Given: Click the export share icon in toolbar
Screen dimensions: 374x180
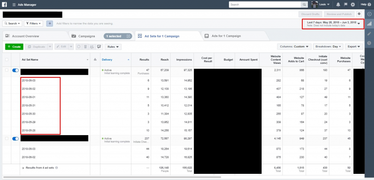Looking at the screenshot, I should [x=99, y=47].
